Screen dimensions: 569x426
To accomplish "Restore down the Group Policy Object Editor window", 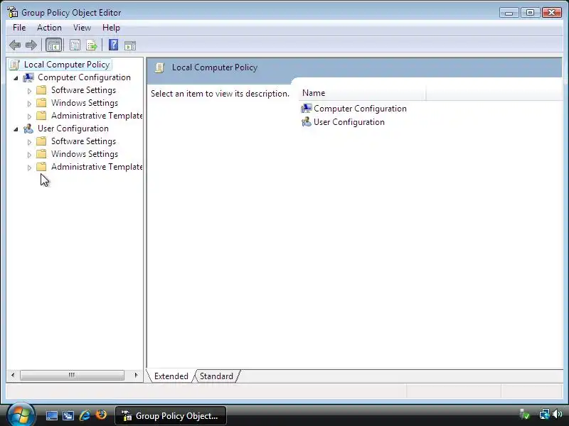I will click(x=530, y=13).
